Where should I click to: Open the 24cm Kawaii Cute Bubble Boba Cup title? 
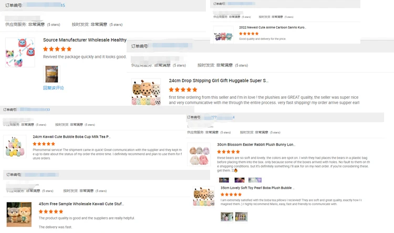[71, 137]
